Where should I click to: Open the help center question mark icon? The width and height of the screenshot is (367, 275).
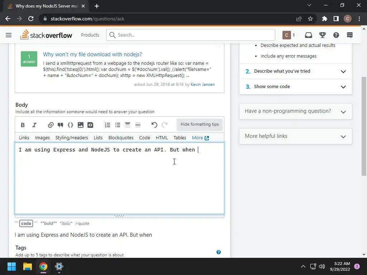coord(336,35)
